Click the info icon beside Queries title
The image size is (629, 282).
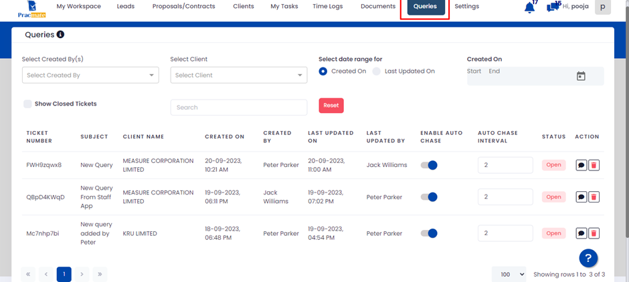coord(60,35)
